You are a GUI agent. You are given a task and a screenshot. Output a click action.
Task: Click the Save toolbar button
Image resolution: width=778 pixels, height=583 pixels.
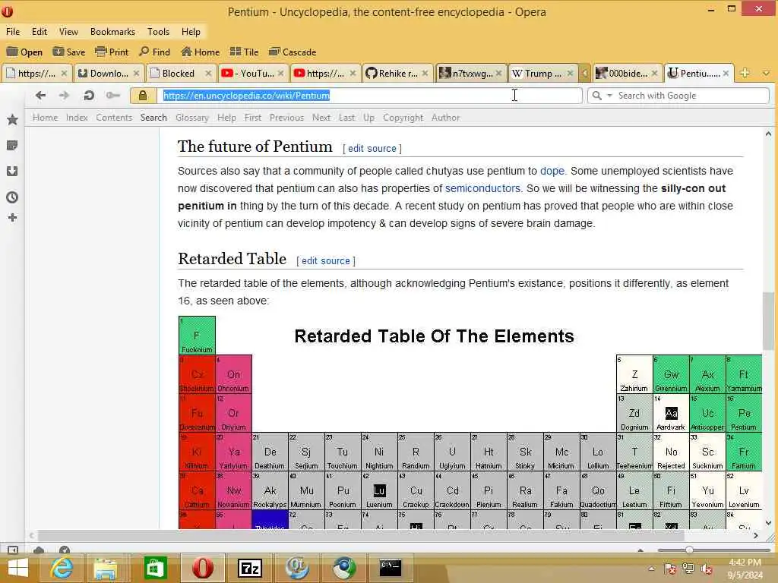click(69, 52)
